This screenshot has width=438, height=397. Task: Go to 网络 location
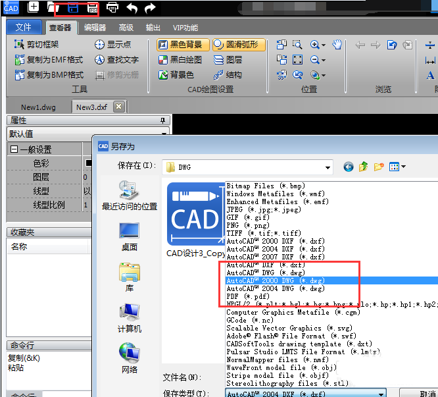click(130, 358)
